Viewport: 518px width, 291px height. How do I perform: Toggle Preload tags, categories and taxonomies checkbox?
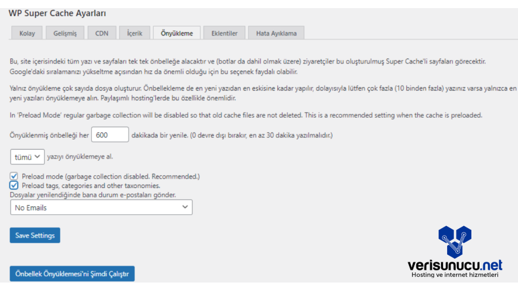[x=14, y=185]
